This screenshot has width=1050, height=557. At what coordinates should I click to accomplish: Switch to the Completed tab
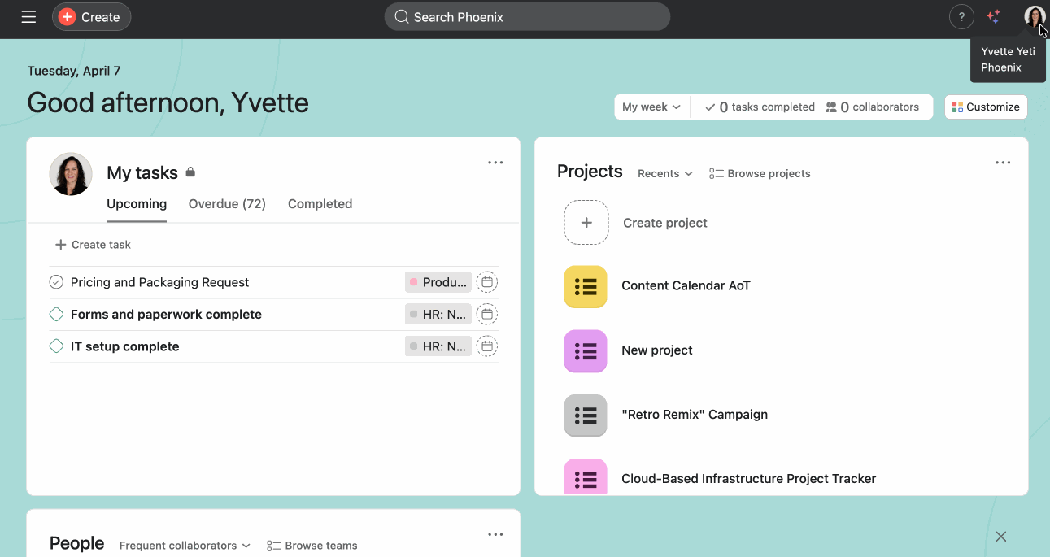[x=320, y=204]
